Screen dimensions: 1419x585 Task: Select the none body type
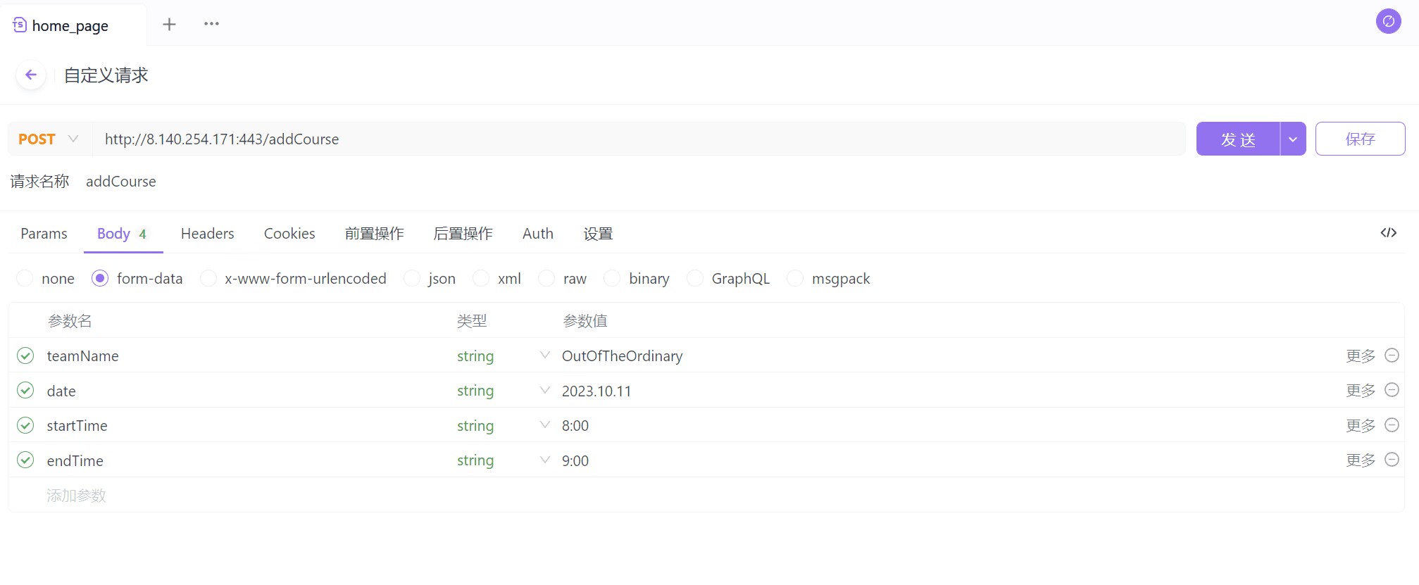click(x=25, y=279)
